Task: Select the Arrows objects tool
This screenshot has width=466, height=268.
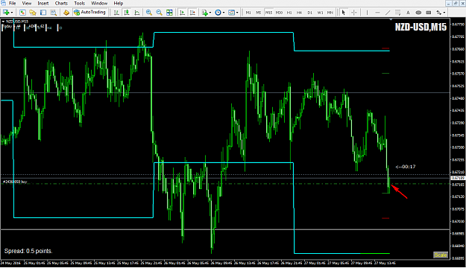Action: point(439,13)
